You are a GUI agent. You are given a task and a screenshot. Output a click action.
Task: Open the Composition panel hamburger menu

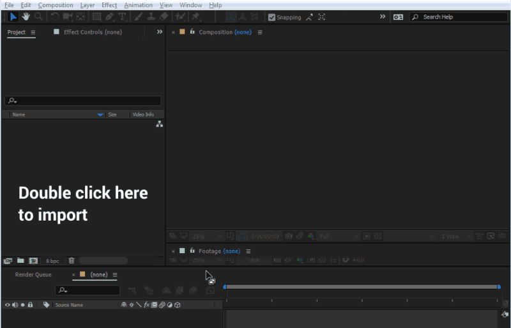[x=260, y=33]
